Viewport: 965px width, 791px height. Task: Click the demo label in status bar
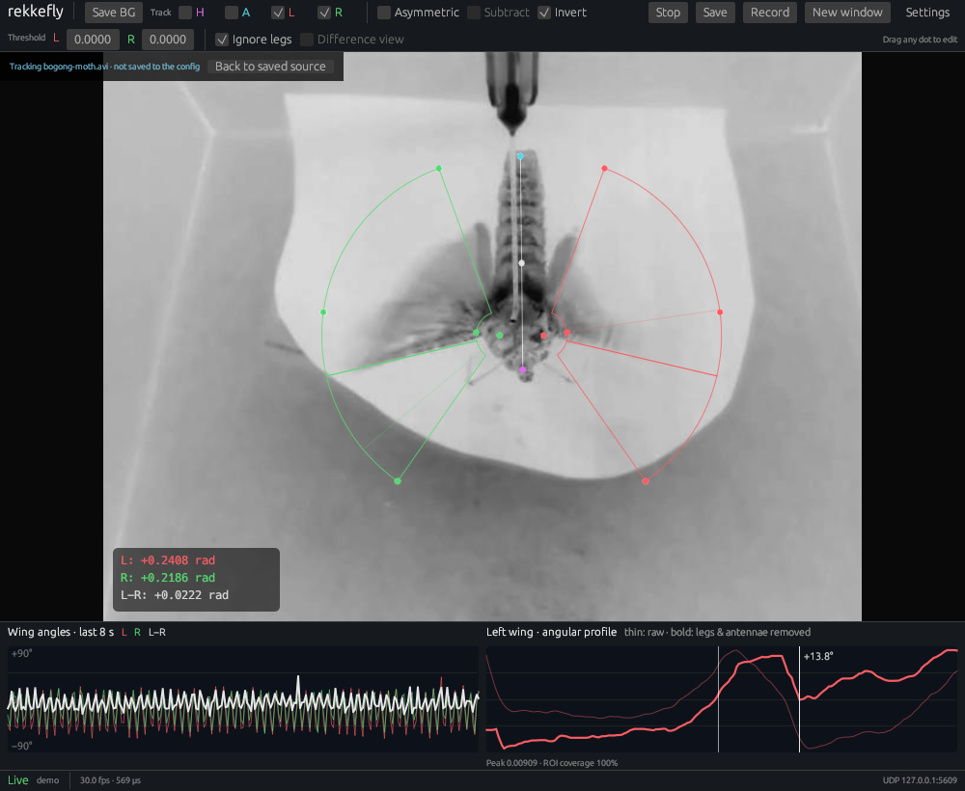click(48, 780)
